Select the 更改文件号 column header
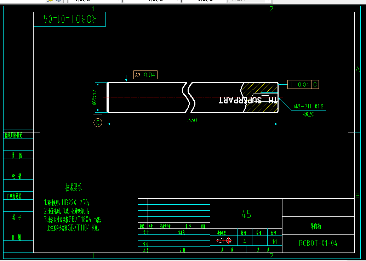 click(166, 226)
